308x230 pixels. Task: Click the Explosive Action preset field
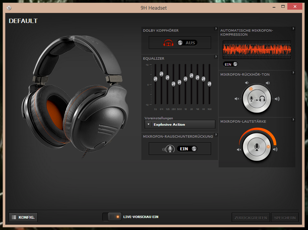180,125
